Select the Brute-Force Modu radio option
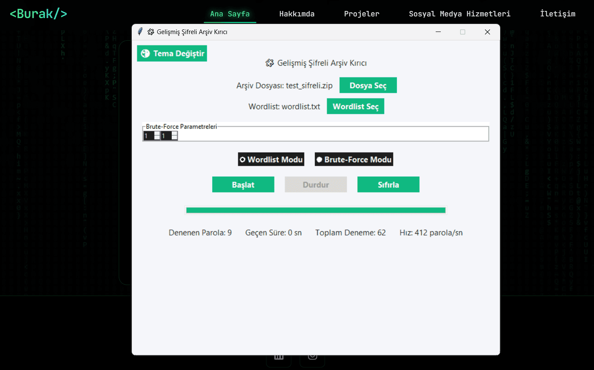The width and height of the screenshot is (594, 370). point(354,159)
